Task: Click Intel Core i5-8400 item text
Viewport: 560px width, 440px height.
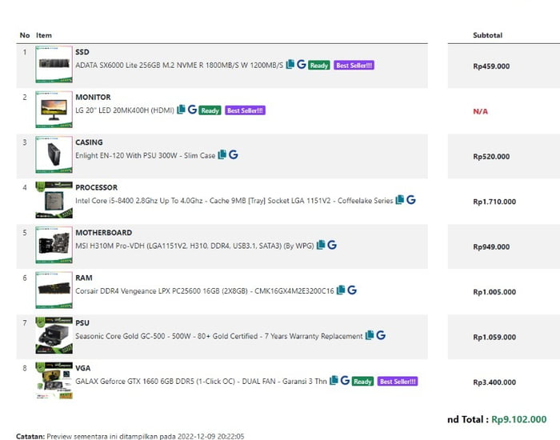Action: coord(234,201)
